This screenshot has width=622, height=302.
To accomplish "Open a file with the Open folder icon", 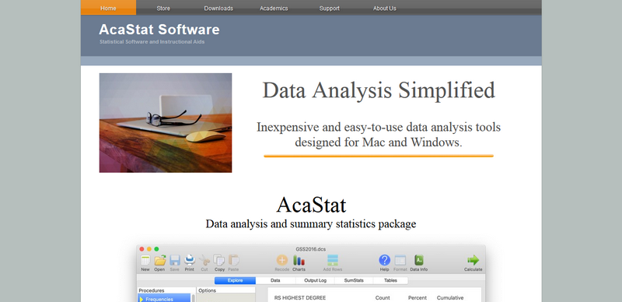I will [x=159, y=261].
